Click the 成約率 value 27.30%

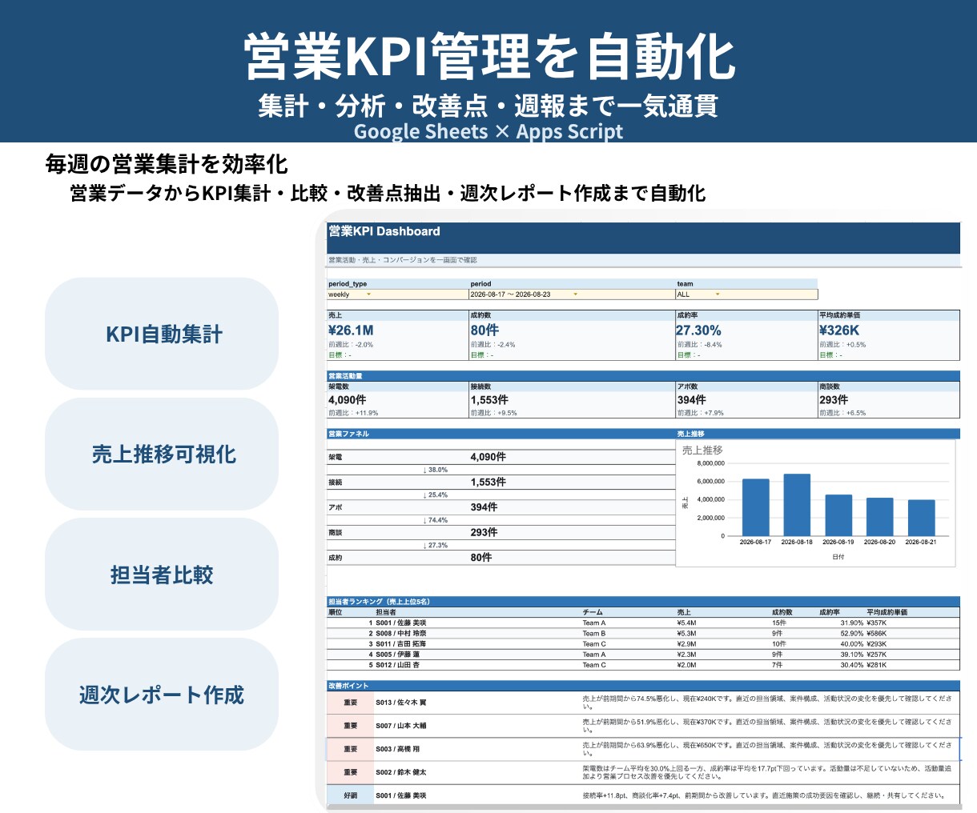[698, 330]
